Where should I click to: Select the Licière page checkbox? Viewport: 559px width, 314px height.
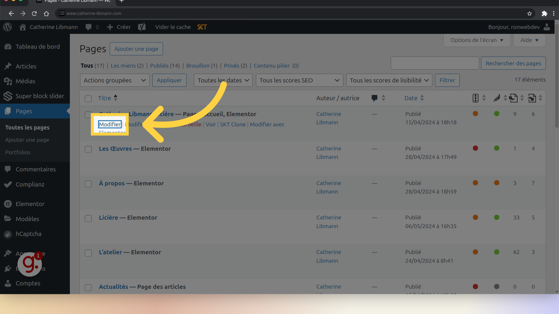(x=88, y=218)
